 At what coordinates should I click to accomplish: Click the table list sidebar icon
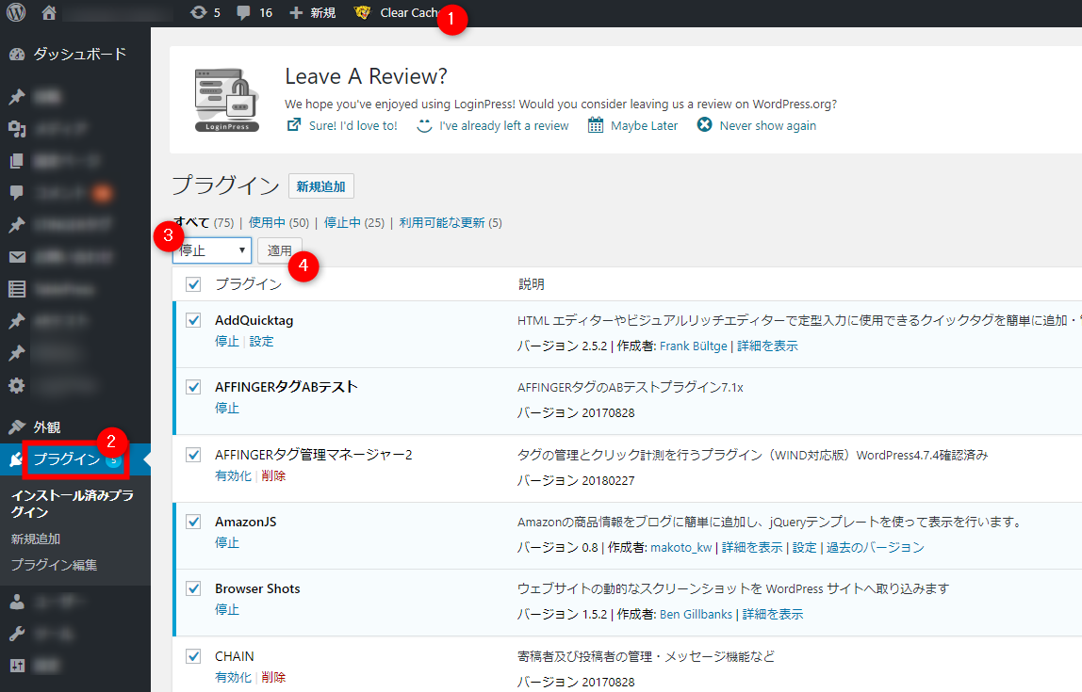(x=17, y=289)
